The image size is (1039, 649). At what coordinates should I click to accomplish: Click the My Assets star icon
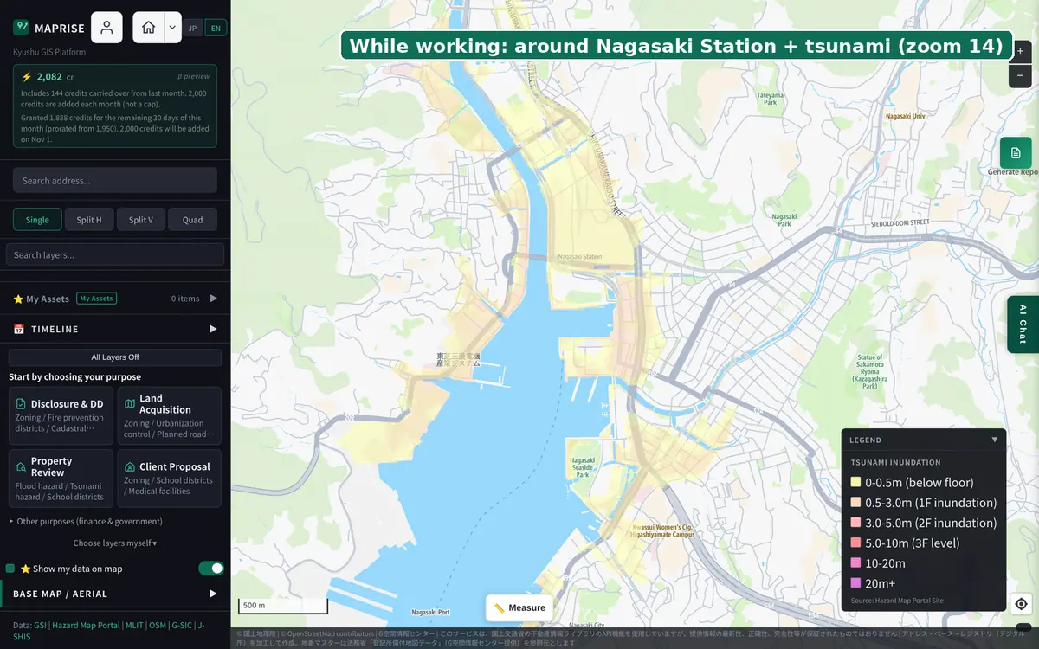coord(18,299)
